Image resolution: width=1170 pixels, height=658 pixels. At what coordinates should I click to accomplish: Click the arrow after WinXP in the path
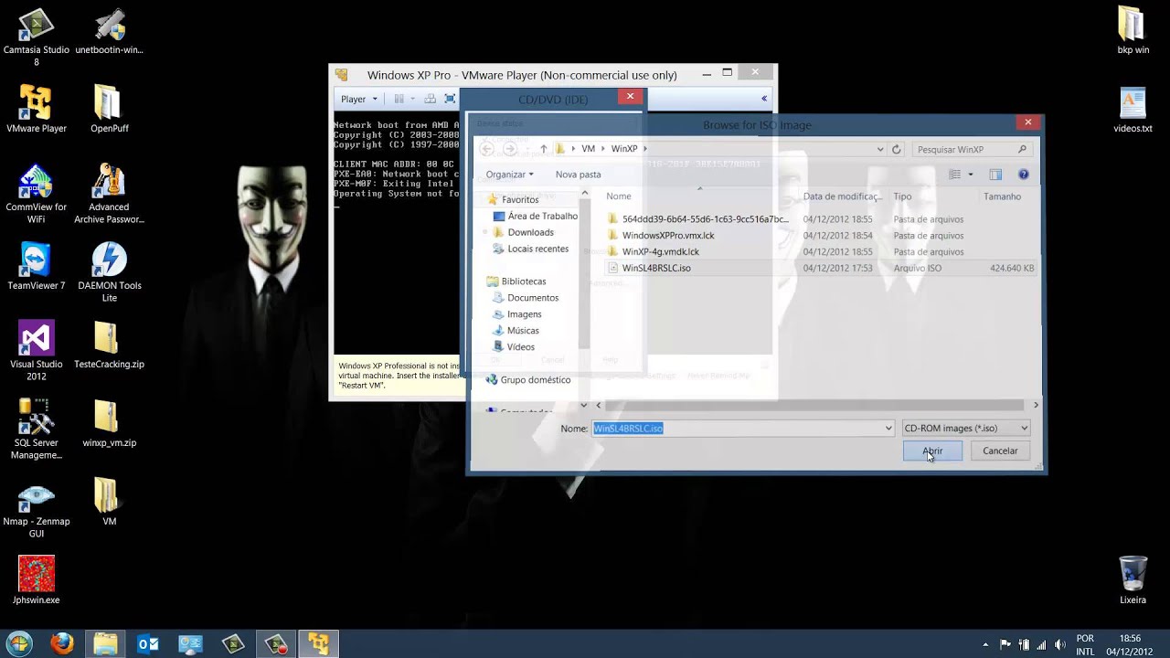pyautogui.click(x=644, y=149)
